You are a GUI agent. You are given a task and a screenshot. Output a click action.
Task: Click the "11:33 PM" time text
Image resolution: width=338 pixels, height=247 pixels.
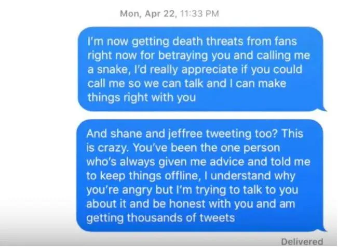pos(199,14)
